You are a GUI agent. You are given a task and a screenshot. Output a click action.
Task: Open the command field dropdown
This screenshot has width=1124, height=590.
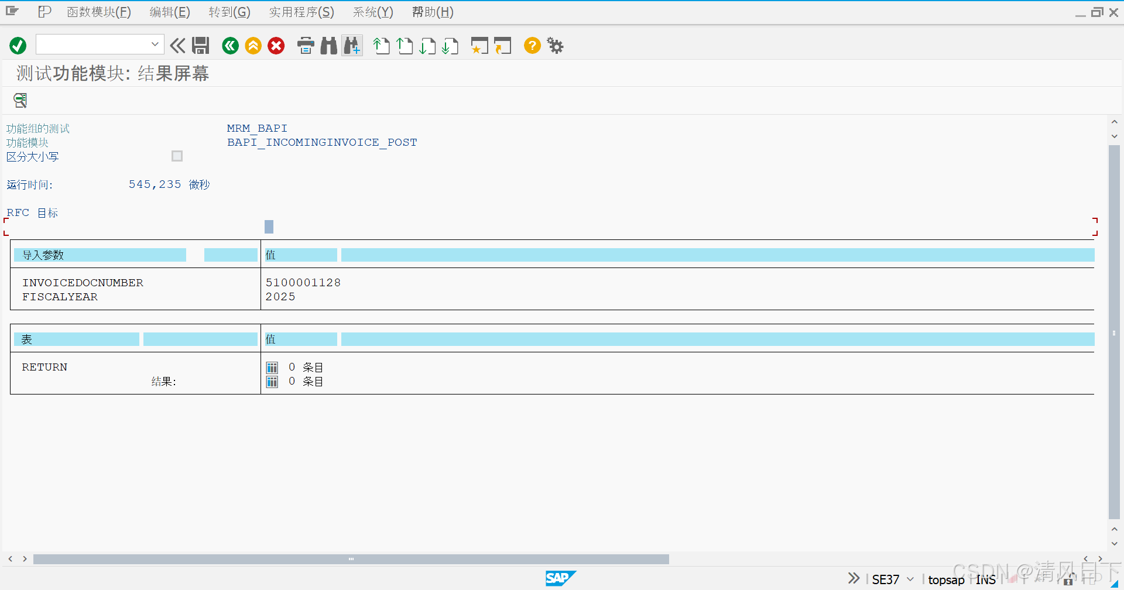point(154,44)
